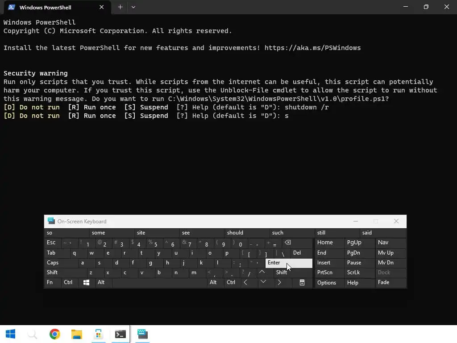Toggle the left Alt key
The height and width of the screenshot is (343, 457).
103,282
